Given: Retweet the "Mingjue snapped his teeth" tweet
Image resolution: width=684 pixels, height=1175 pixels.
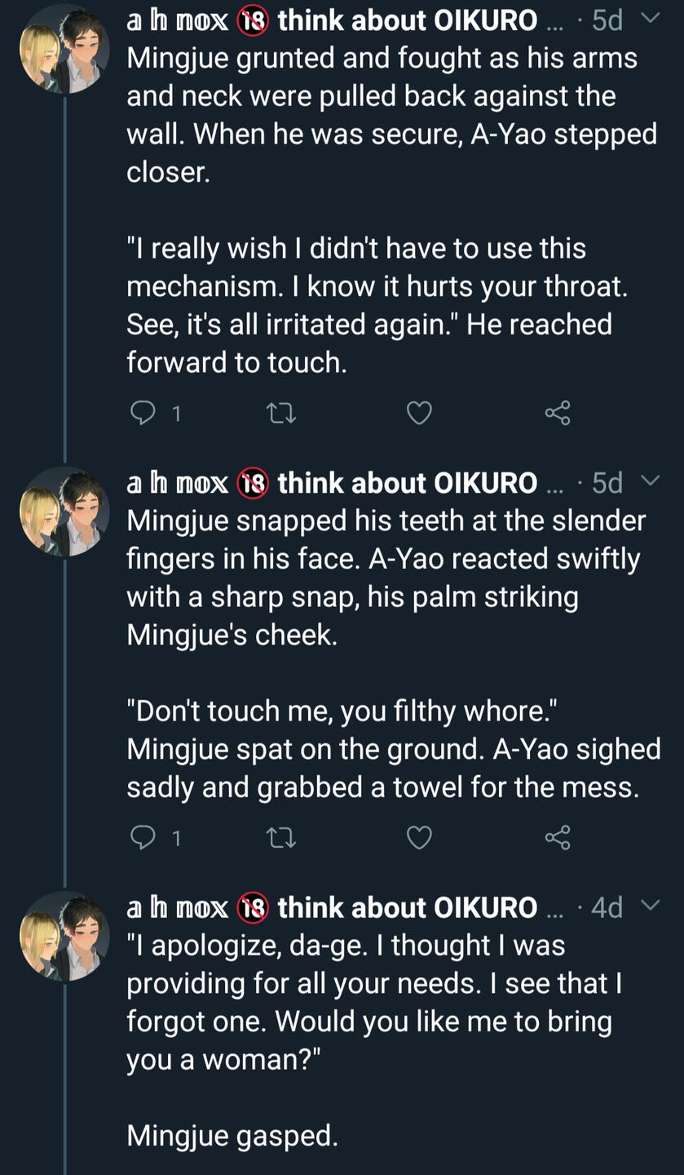Looking at the screenshot, I should coord(281,837).
